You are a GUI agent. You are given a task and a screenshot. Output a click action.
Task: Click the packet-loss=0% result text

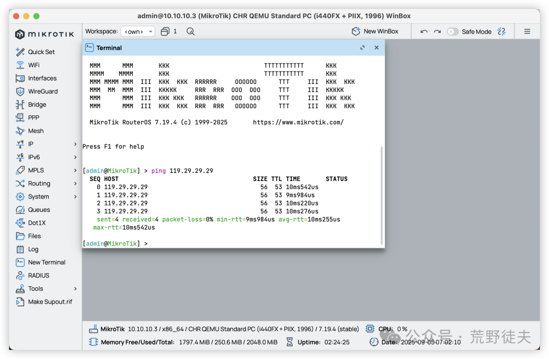point(188,220)
